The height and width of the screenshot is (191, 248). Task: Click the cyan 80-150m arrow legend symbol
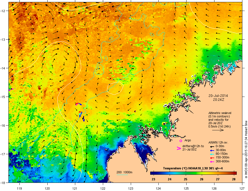[212, 154]
